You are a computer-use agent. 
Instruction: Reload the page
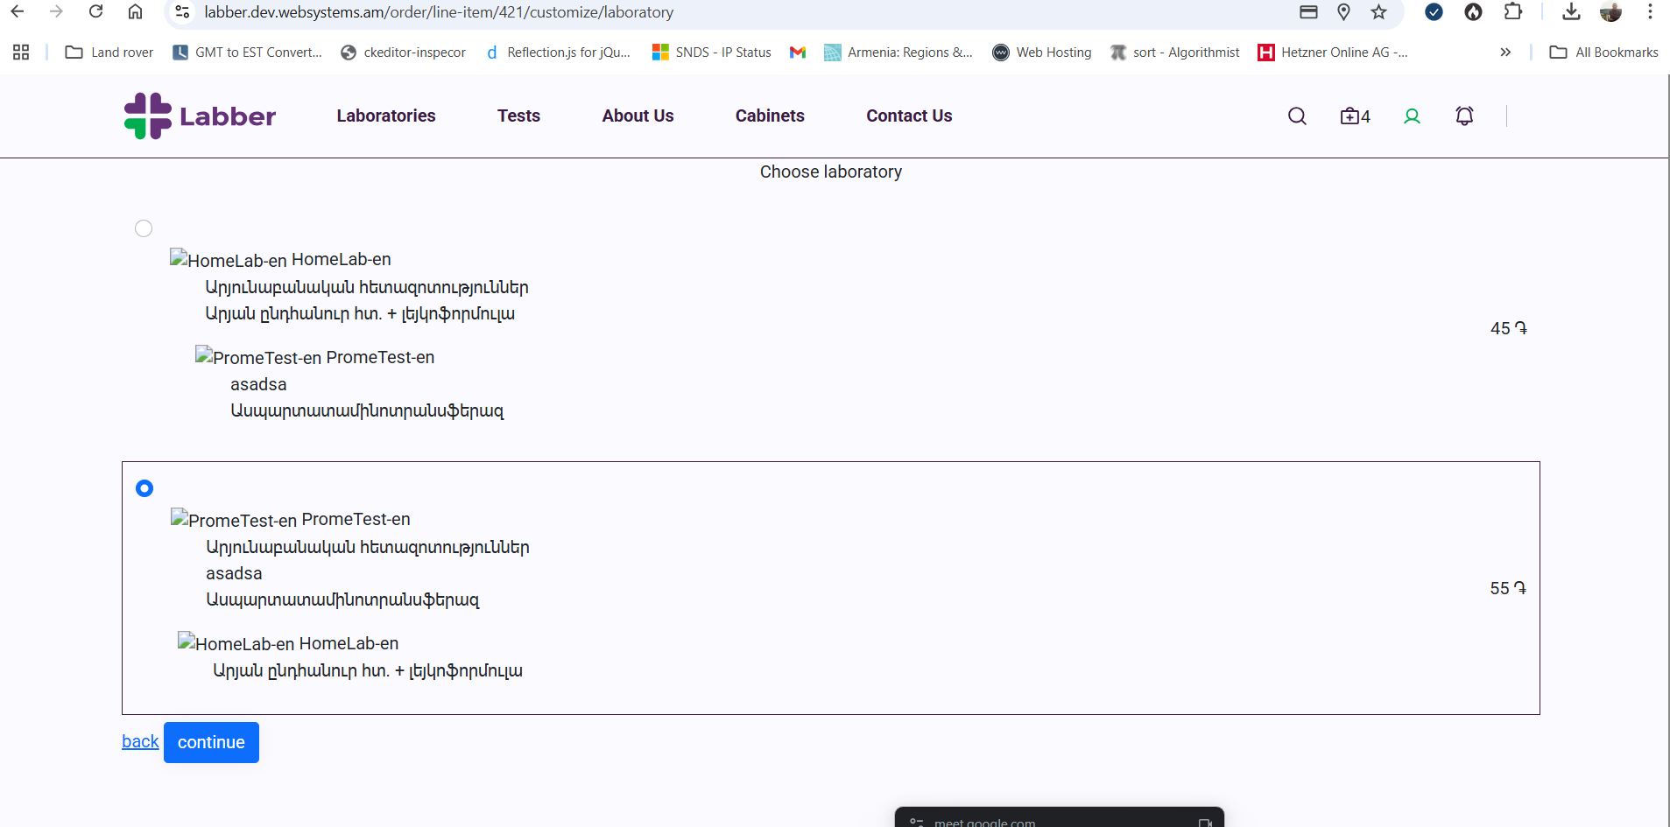coord(96,12)
